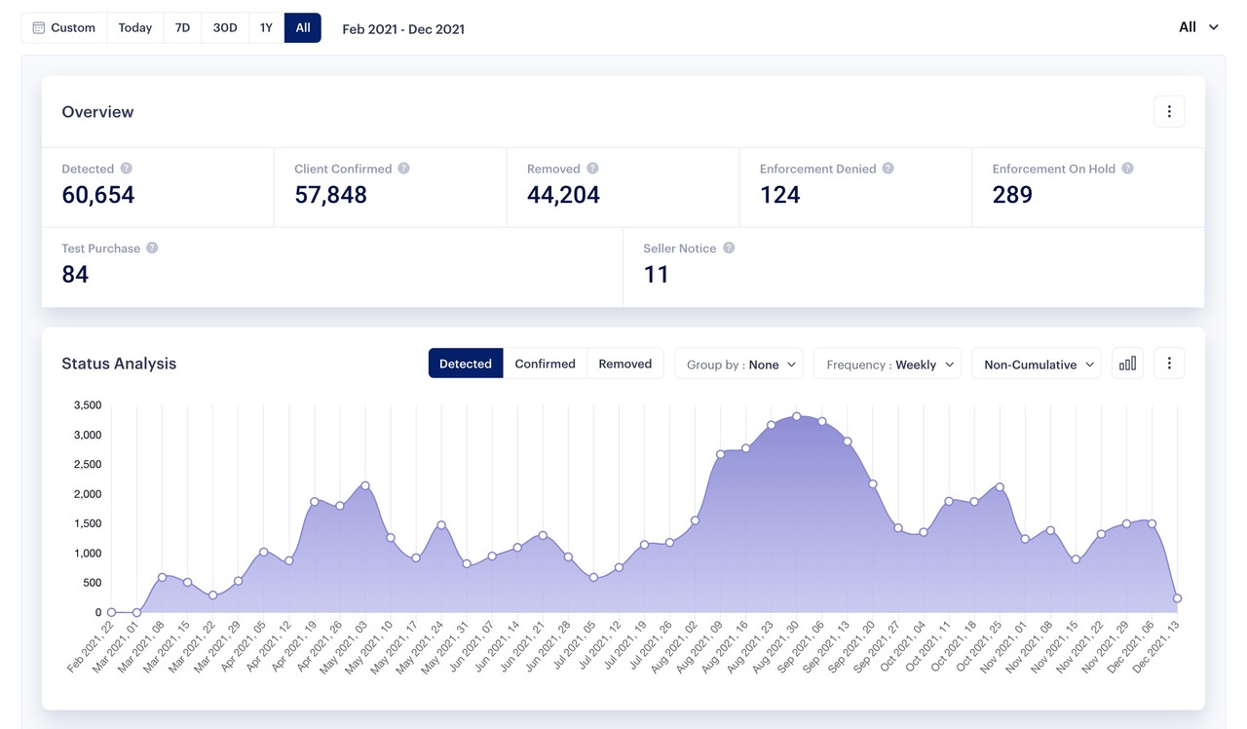Select the 1Y date range tab

pos(266,28)
